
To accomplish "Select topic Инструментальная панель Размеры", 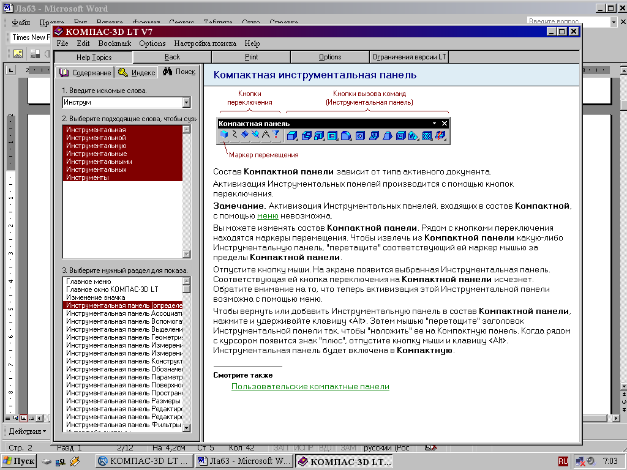I will [x=122, y=401].
